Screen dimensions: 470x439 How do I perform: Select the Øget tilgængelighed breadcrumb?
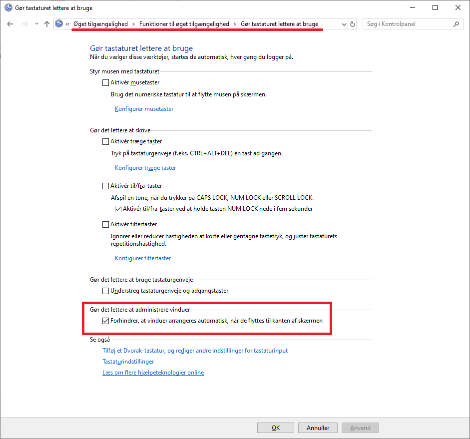pos(100,24)
